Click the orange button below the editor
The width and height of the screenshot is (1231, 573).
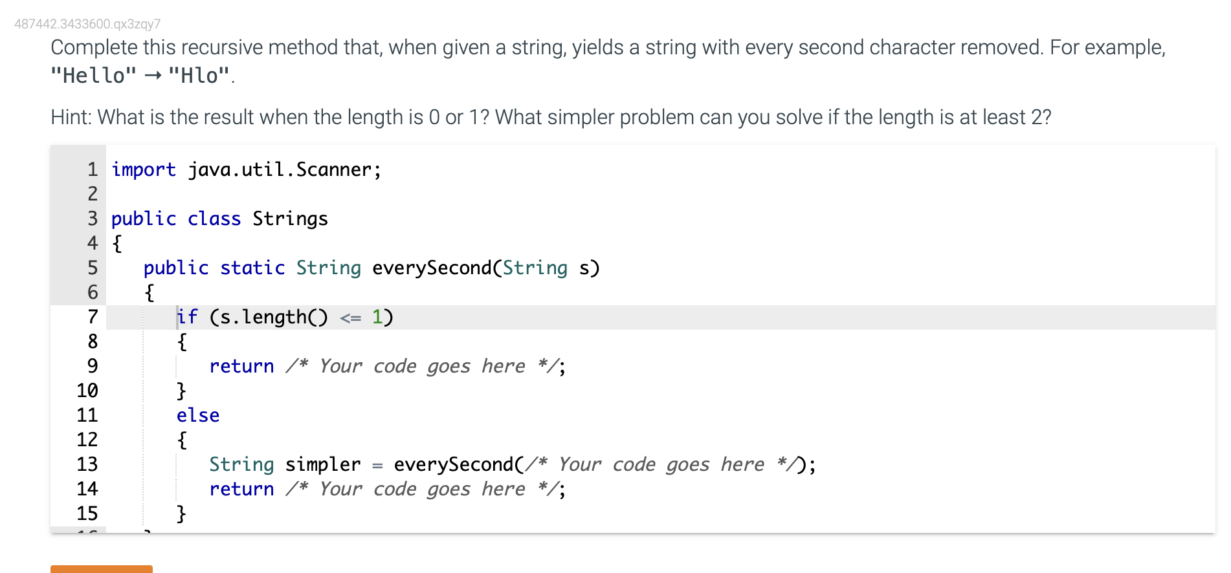point(102,569)
